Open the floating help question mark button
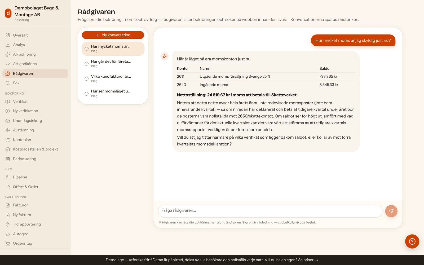 click(x=412, y=241)
